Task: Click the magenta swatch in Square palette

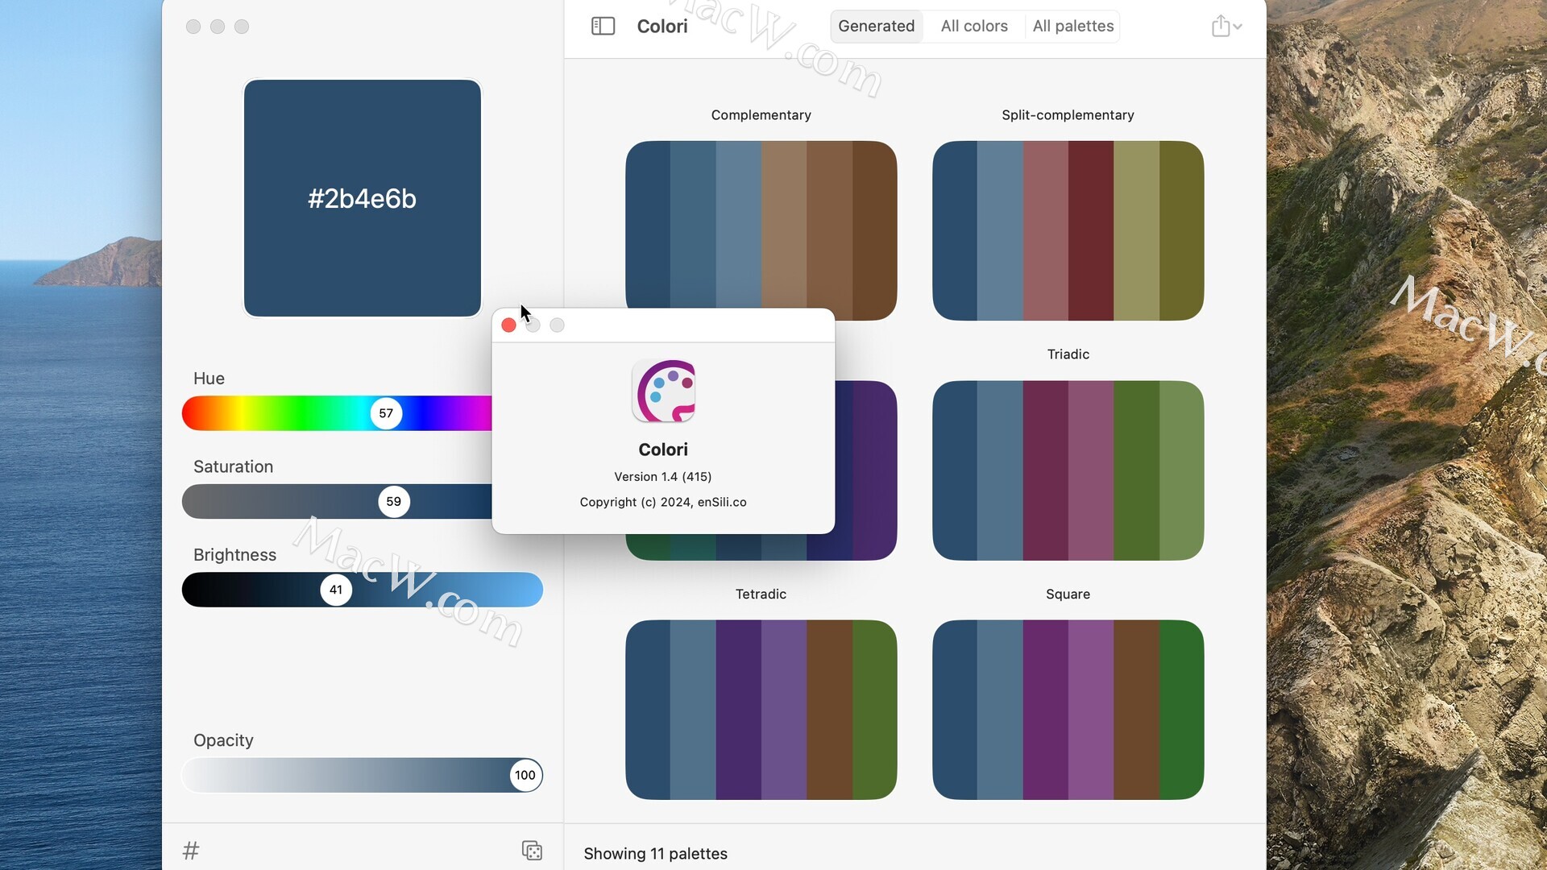Action: point(1045,710)
